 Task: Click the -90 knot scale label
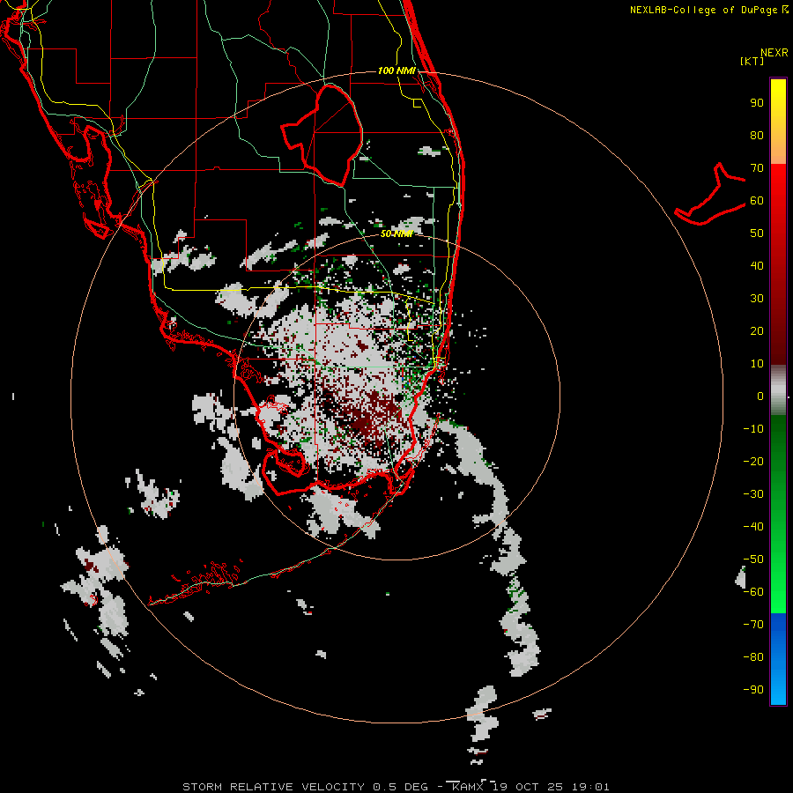click(x=753, y=690)
